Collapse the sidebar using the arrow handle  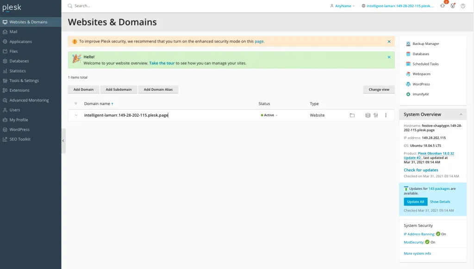pos(63,140)
